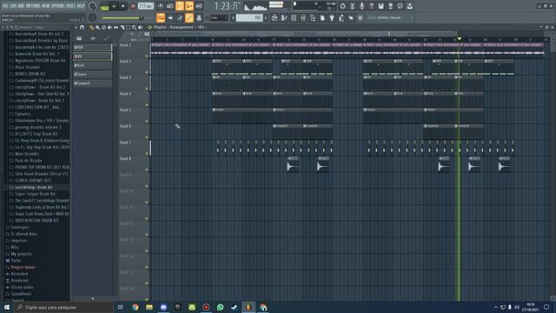
Task: Select the Kick pattern in picker
Action: pos(93,65)
